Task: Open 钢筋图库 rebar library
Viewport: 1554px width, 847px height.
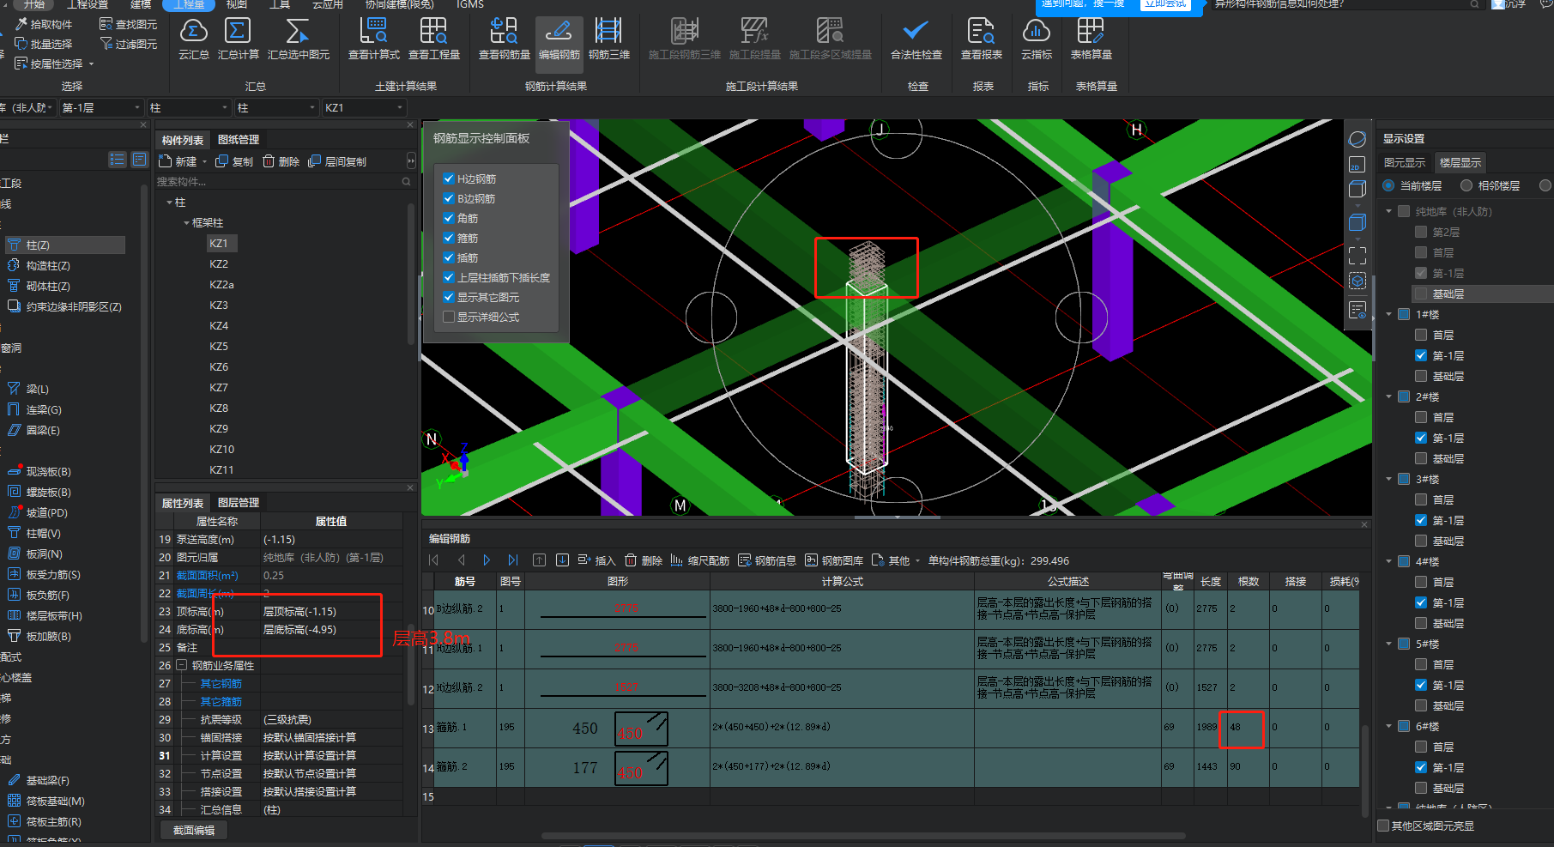Action: (835, 560)
